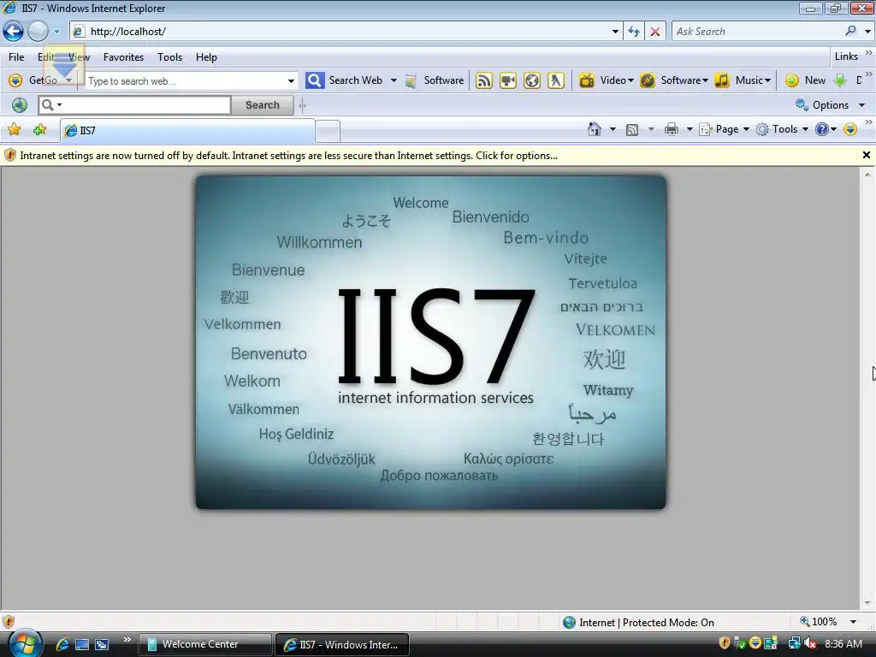Open the RSS feed icon in GetGo toolbar
The image size is (876, 657).
(x=484, y=80)
